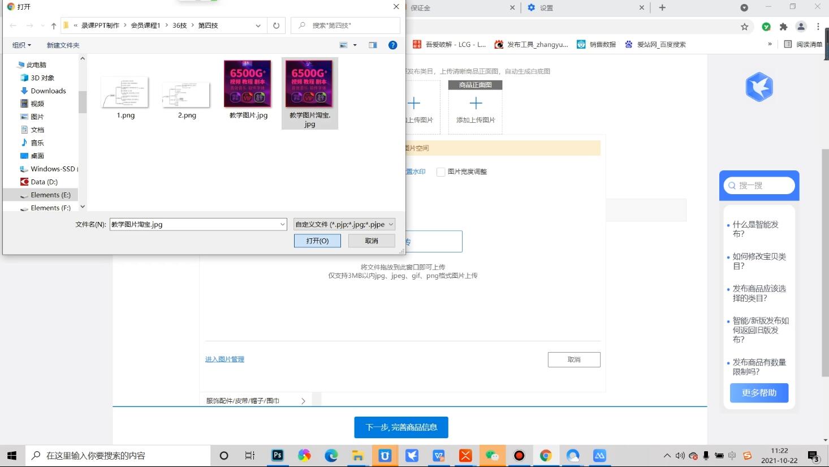The height and width of the screenshot is (467, 829).
Task: Open the views dropdown arrow in the dialog toolbar
Action: [x=353, y=45]
